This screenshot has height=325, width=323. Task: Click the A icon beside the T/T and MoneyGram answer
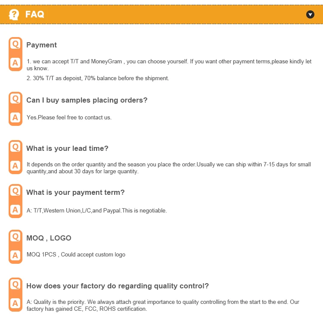(x=16, y=63)
